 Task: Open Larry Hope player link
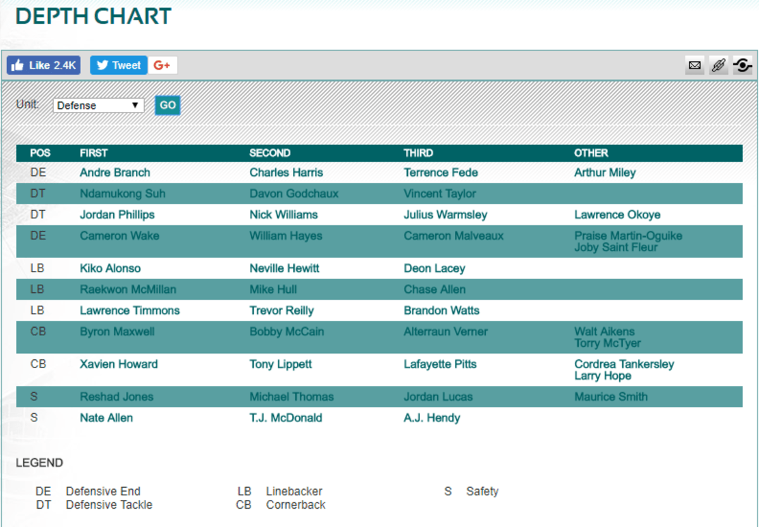[603, 375]
